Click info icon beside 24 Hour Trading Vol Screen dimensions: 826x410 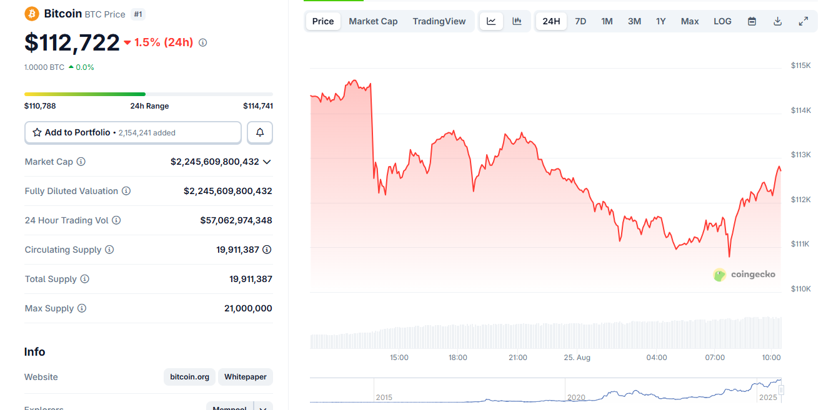click(x=116, y=220)
